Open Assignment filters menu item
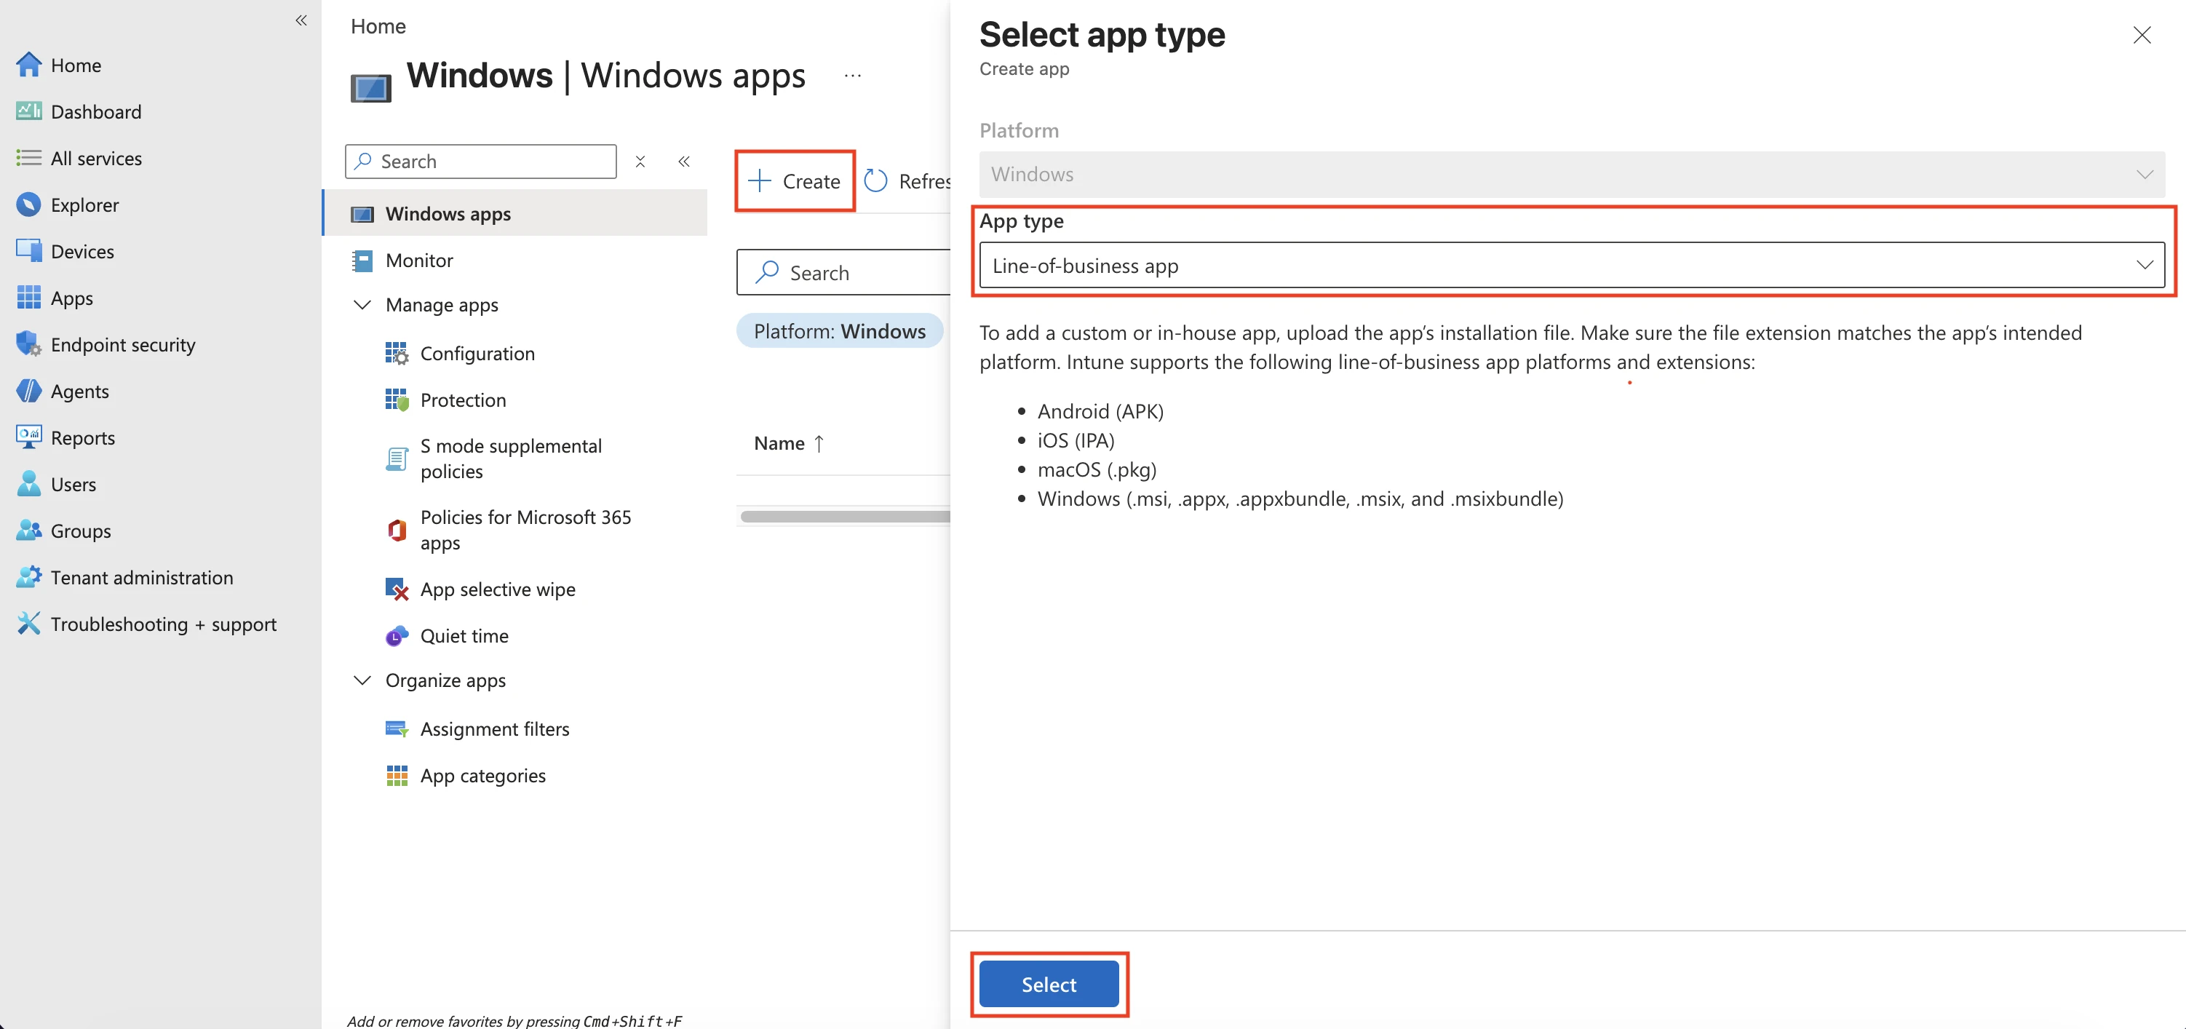 495,728
